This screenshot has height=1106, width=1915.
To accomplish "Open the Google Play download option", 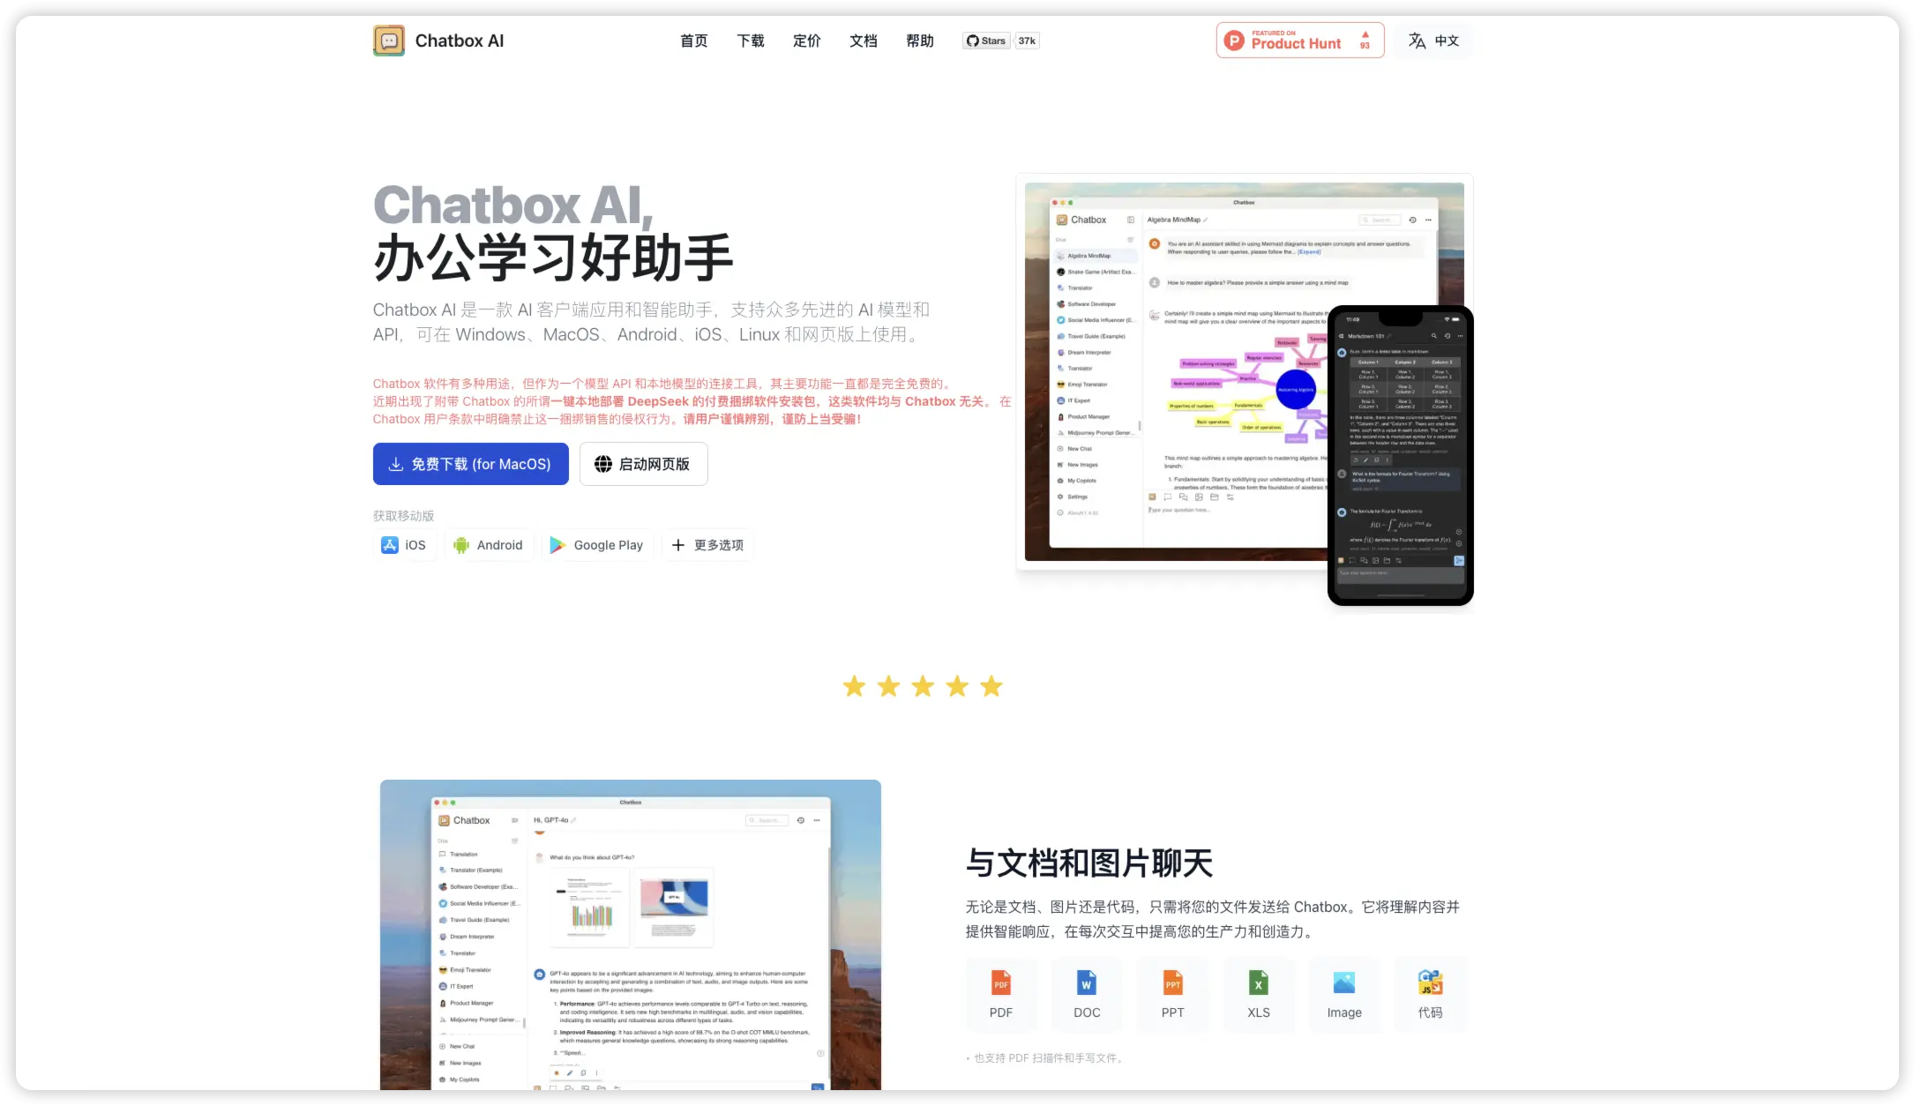I will [597, 544].
